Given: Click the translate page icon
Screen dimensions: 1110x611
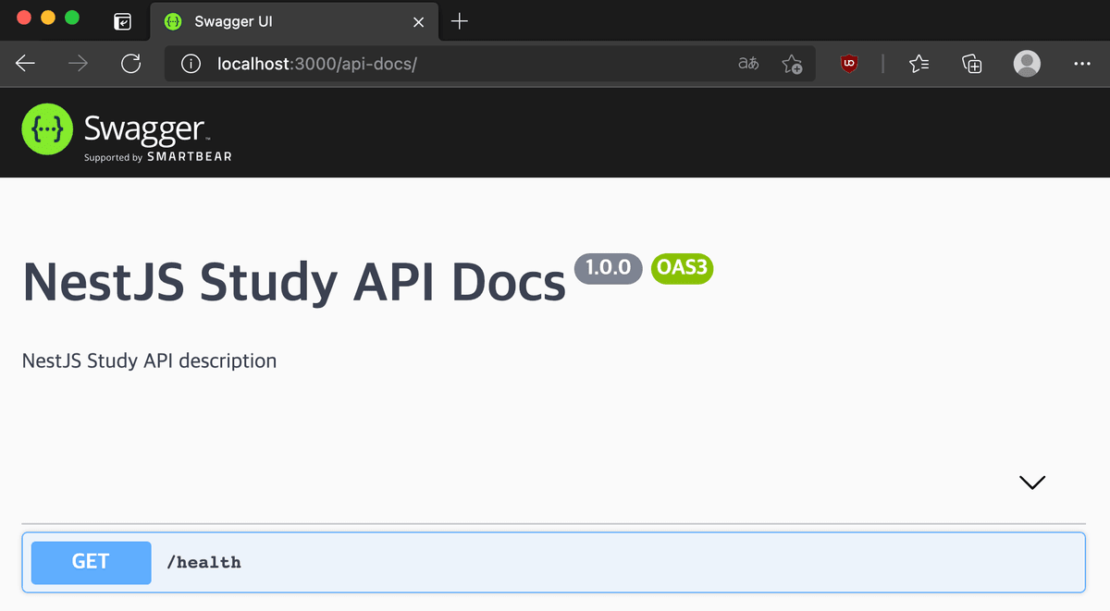Looking at the screenshot, I should point(748,64).
